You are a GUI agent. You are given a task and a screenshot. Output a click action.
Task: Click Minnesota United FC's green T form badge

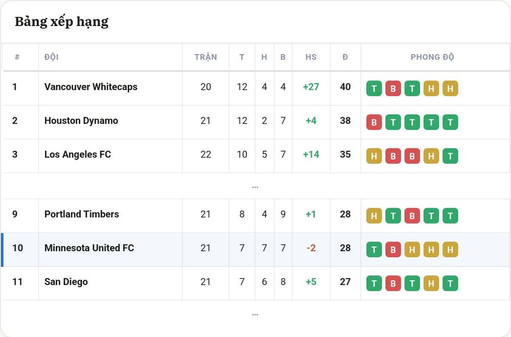tap(374, 250)
